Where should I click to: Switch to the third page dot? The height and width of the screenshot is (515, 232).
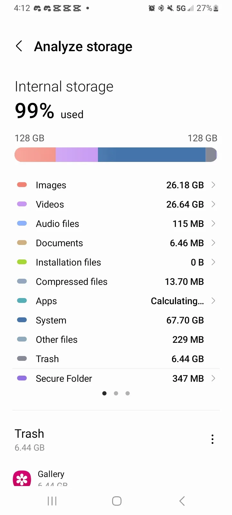pyautogui.click(x=128, y=393)
